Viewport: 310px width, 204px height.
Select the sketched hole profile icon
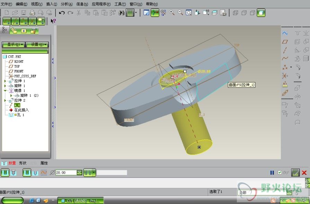coord(44,173)
